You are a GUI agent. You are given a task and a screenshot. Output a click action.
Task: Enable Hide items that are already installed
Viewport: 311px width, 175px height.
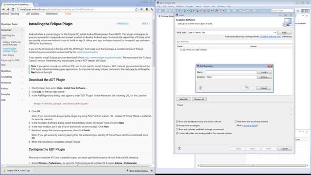236,122
